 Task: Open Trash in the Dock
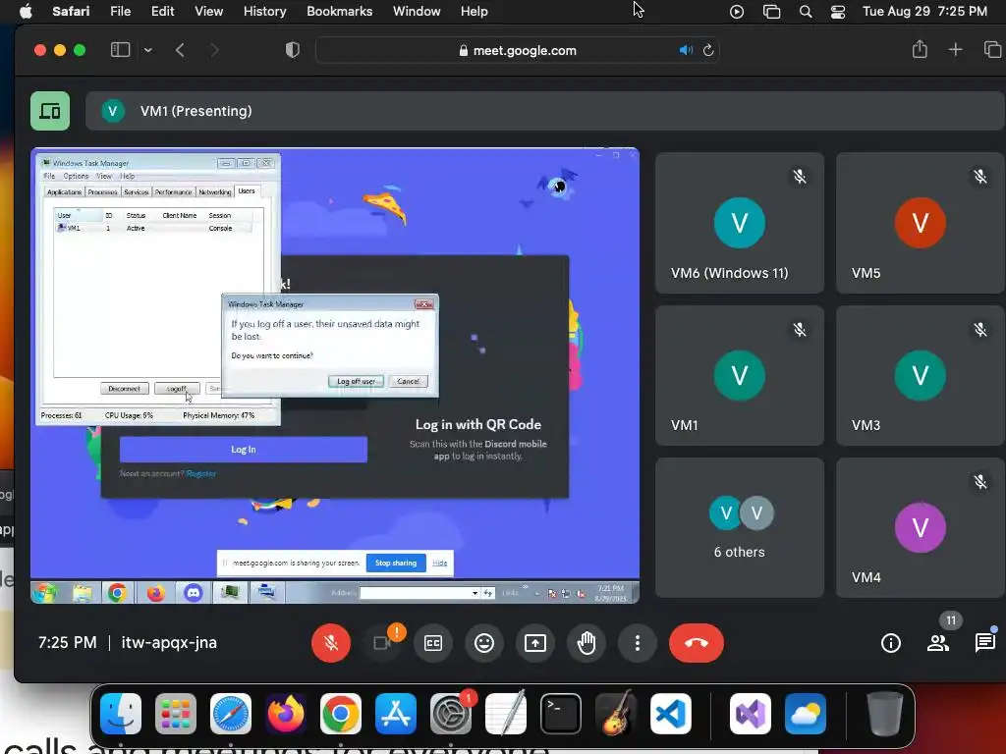pyautogui.click(x=885, y=714)
